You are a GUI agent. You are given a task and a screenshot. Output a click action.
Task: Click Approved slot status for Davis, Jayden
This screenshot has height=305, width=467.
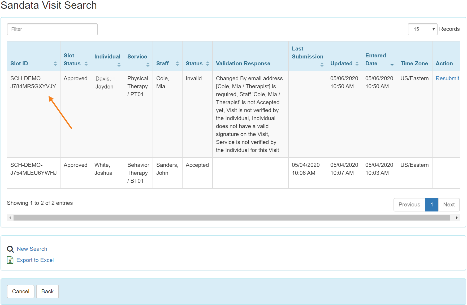(x=75, y=78)
